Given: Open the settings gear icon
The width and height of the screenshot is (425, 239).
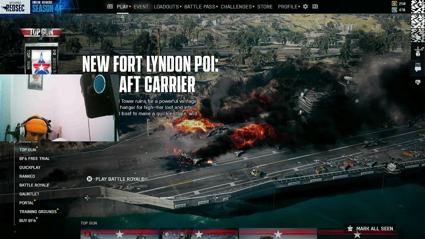Looking at the screenshot, I should [x=305, y=7].
